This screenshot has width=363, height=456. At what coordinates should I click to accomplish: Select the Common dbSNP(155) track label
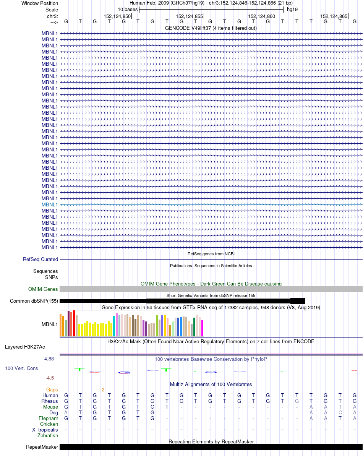(34, 301)
